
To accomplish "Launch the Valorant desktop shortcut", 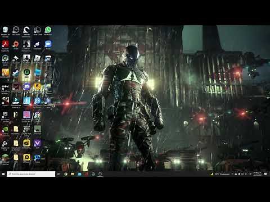I will (x=16, y=88).
